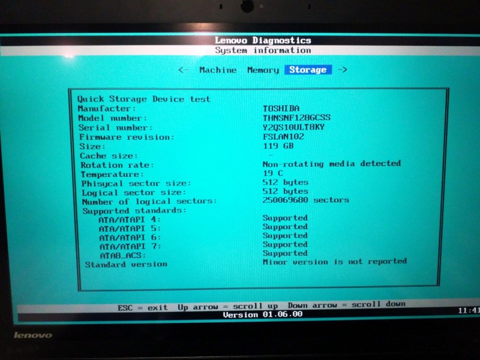Click the Rotation rate label
The height and width of the screenshot is (360, 480).
click(117, 166)
